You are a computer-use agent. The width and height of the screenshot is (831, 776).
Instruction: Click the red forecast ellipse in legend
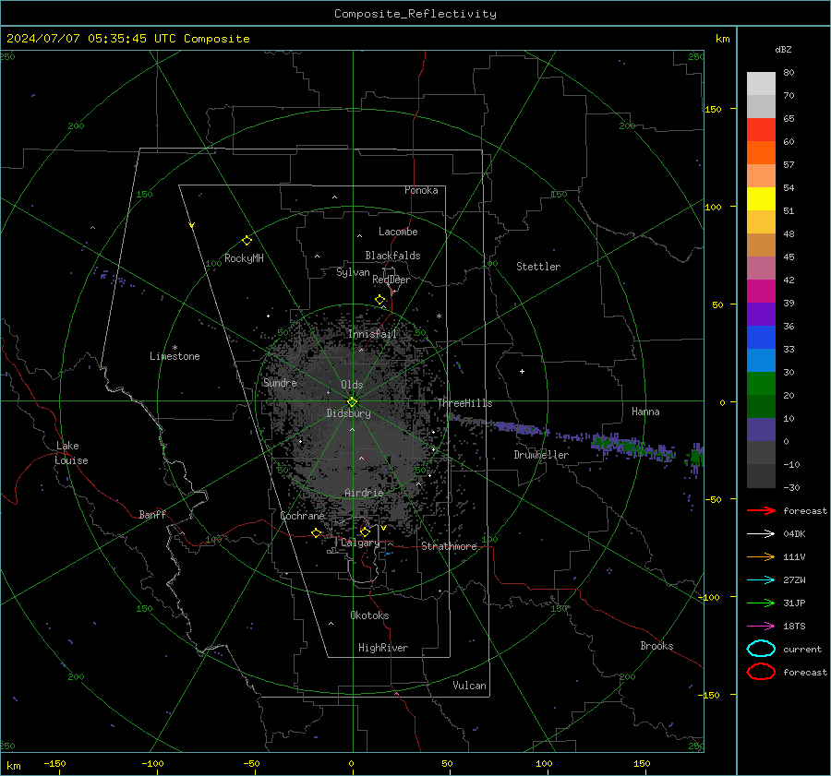(761, 672)
